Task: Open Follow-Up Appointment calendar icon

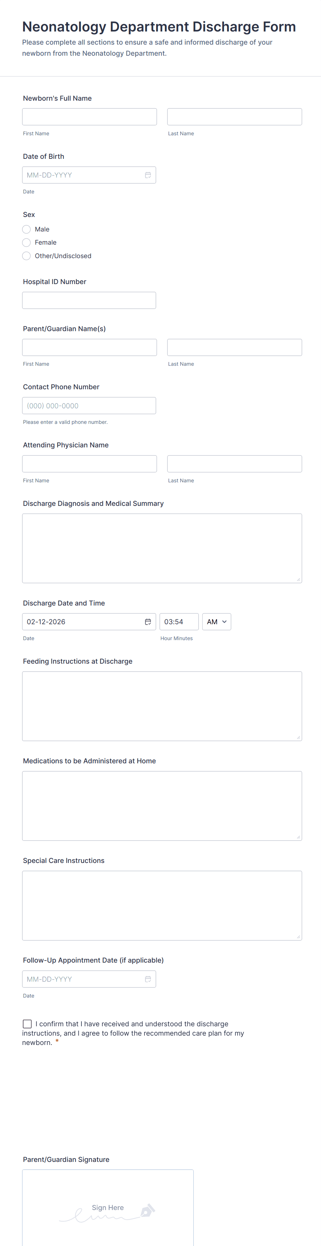Action: [148, 979]
